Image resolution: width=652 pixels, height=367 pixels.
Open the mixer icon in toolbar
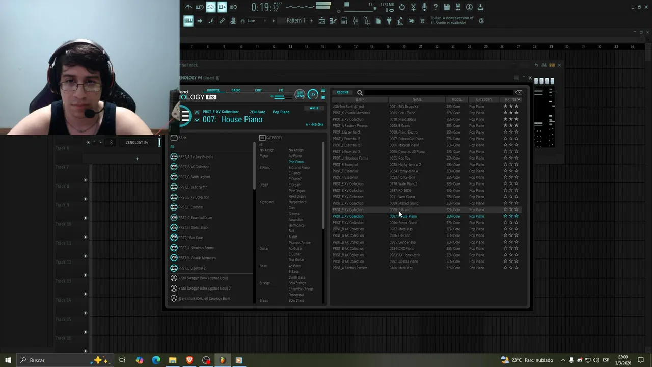point(356,21)
